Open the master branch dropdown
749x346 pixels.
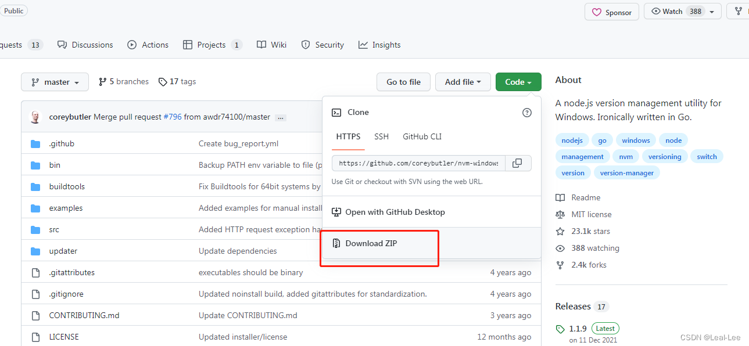point(55,81)
